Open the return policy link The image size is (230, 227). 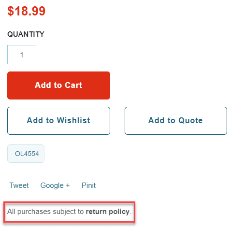pyautogui.click(x=108, y=212)
